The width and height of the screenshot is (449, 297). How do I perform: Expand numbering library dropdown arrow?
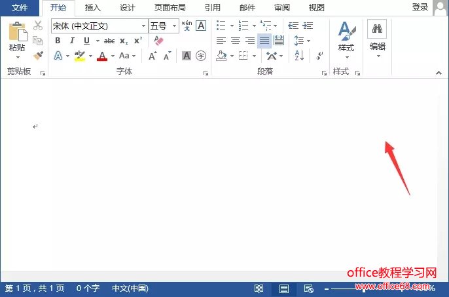[x=254, y=26]
